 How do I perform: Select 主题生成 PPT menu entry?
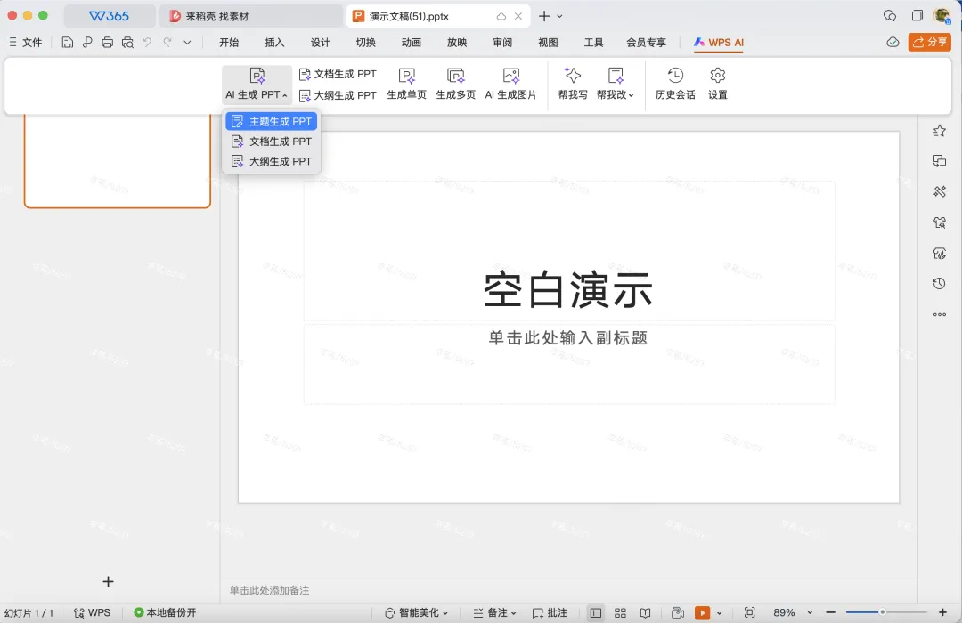click(271, 121)
